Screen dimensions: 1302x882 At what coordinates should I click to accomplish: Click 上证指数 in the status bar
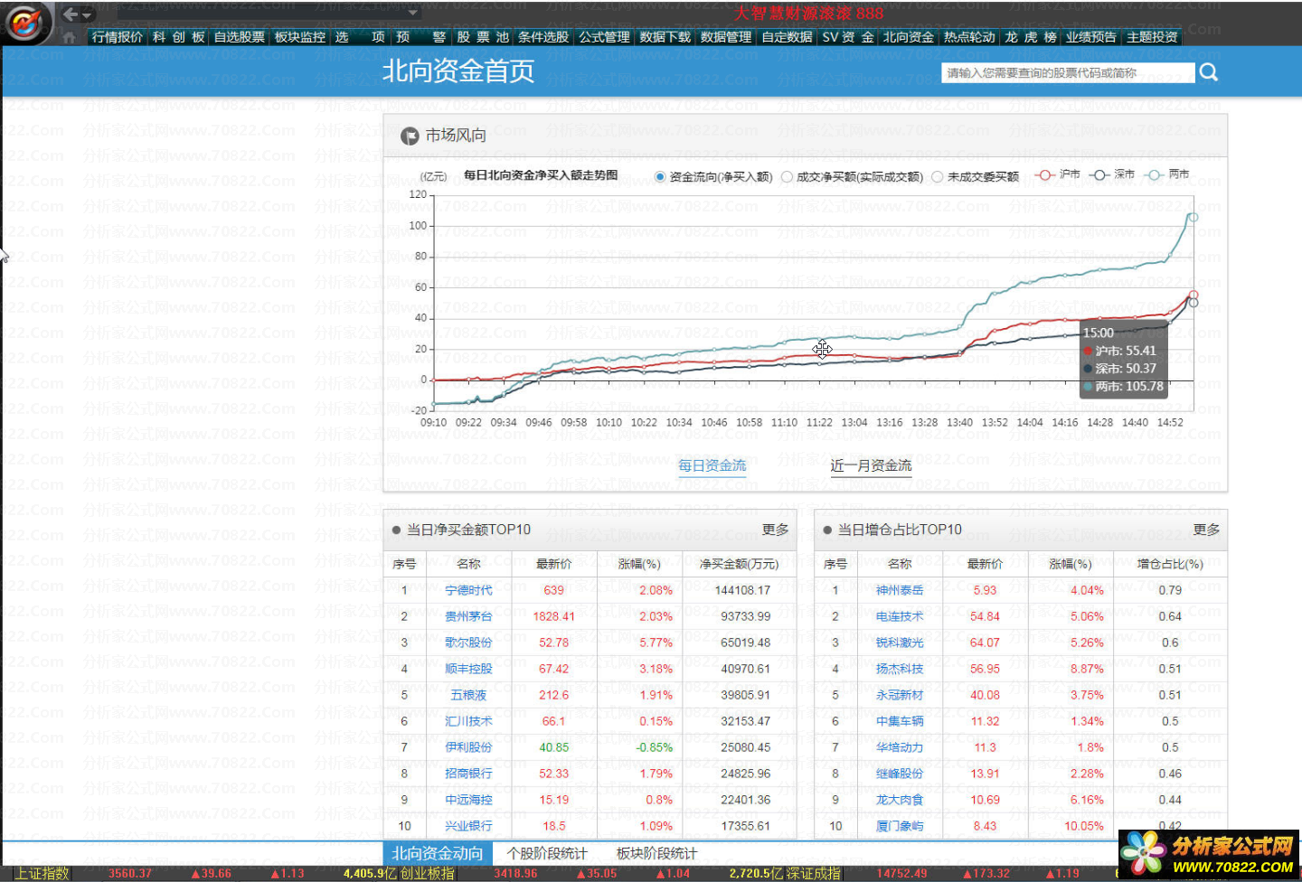pos(42,874)
